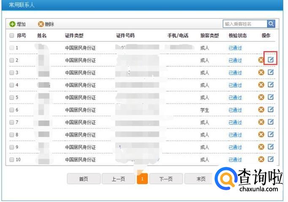Open 已通过 status link in row 6
This screenshot has height=202, width=288.
[x=235, y=110]
